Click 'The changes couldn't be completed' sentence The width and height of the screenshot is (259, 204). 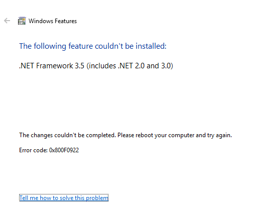tap(67, 135)
